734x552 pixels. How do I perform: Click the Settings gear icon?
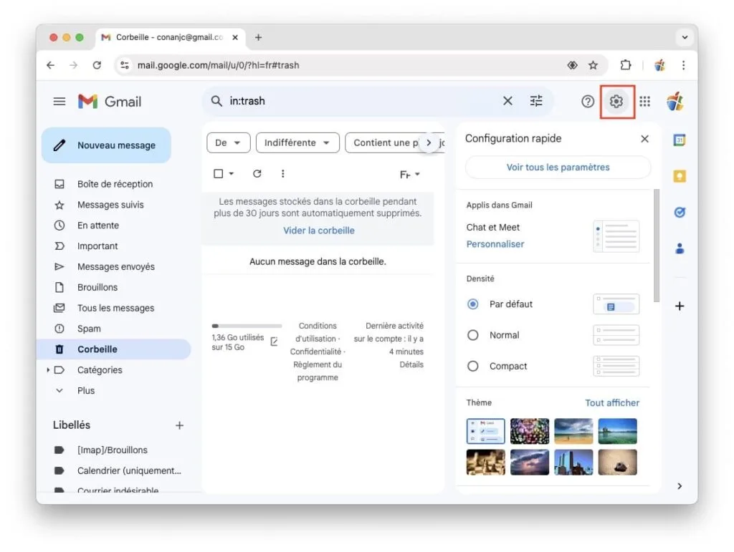pos(616,101)
